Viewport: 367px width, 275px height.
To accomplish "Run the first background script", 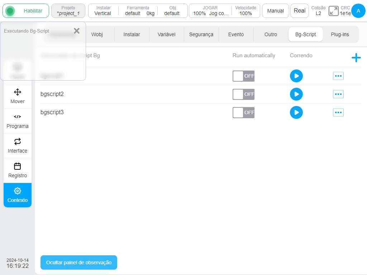I will click(x=296, y=76).
